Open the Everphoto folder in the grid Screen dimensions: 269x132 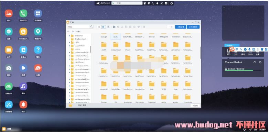coord(188,99)
